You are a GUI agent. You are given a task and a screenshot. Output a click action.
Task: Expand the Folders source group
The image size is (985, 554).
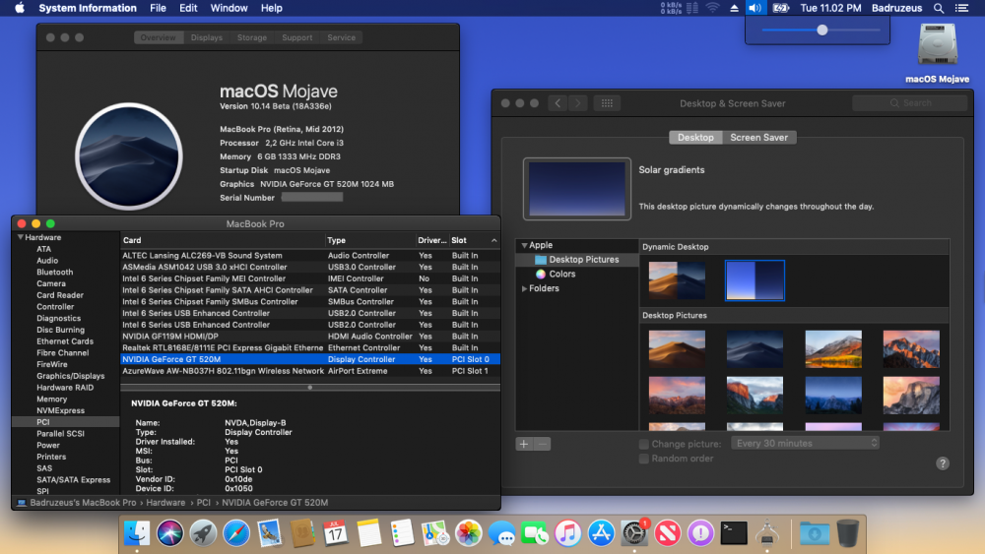click(x=524, y=288)
